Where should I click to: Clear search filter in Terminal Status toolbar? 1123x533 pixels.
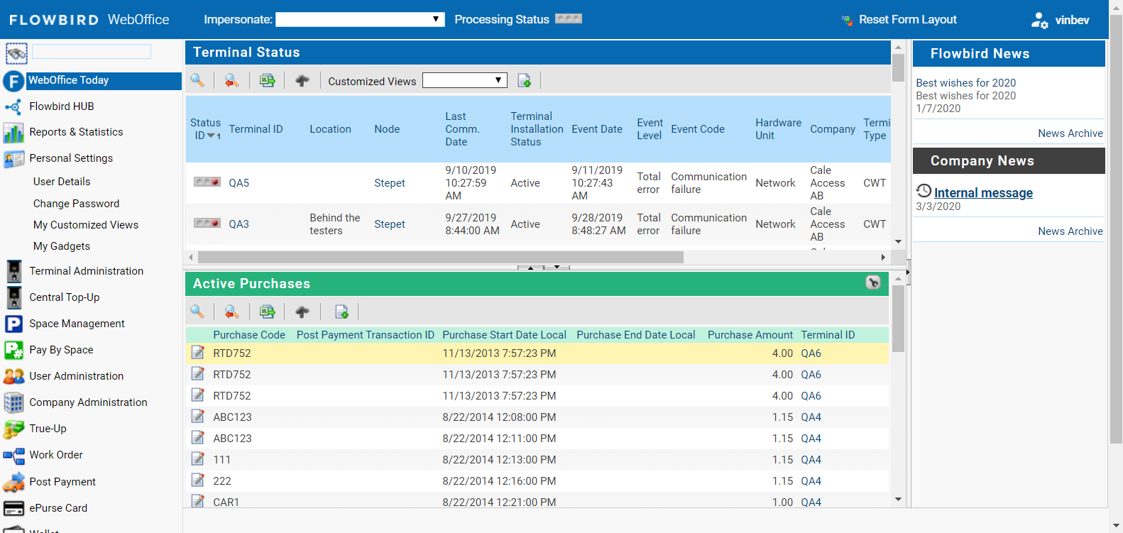231,80
